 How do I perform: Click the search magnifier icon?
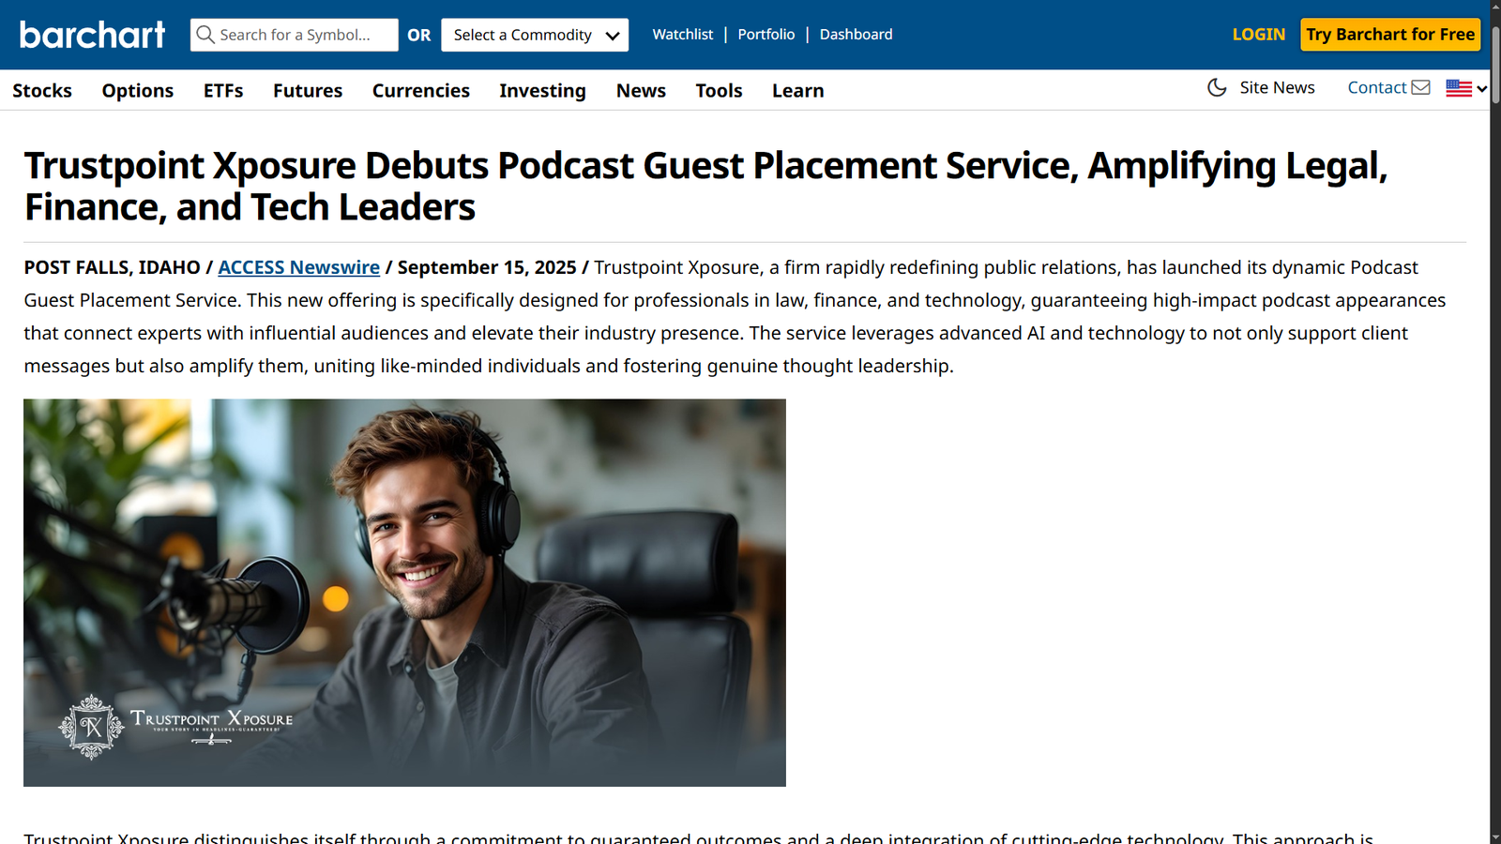coord(205,35)
